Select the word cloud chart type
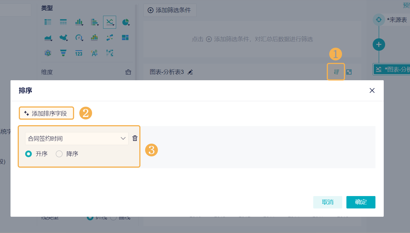The image size is (410, 233). click(94, 53)
